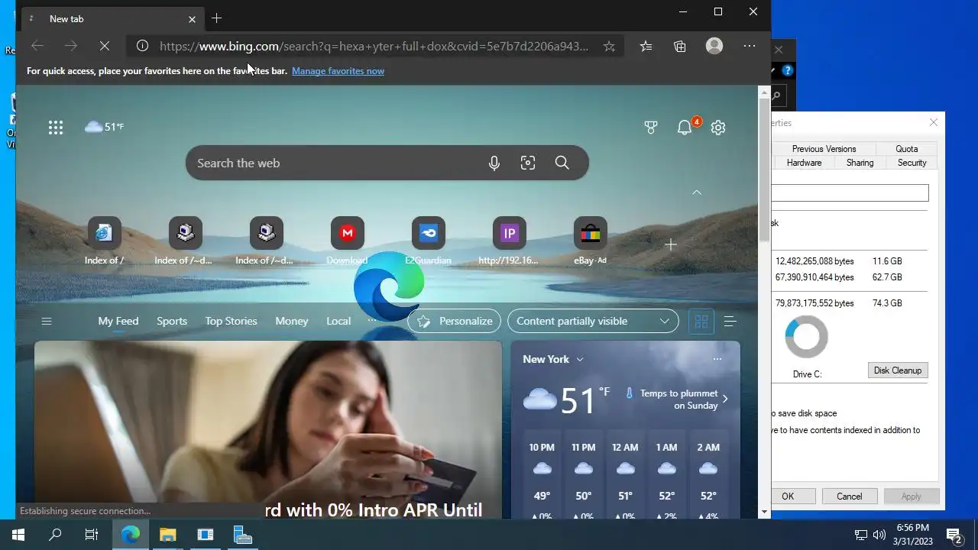Image resolution: width=978 pixels, height=550 pixels.
Task: Open Microsoft Rewards trophy icon
Action: pyautogui.click(x=651, y=128)
